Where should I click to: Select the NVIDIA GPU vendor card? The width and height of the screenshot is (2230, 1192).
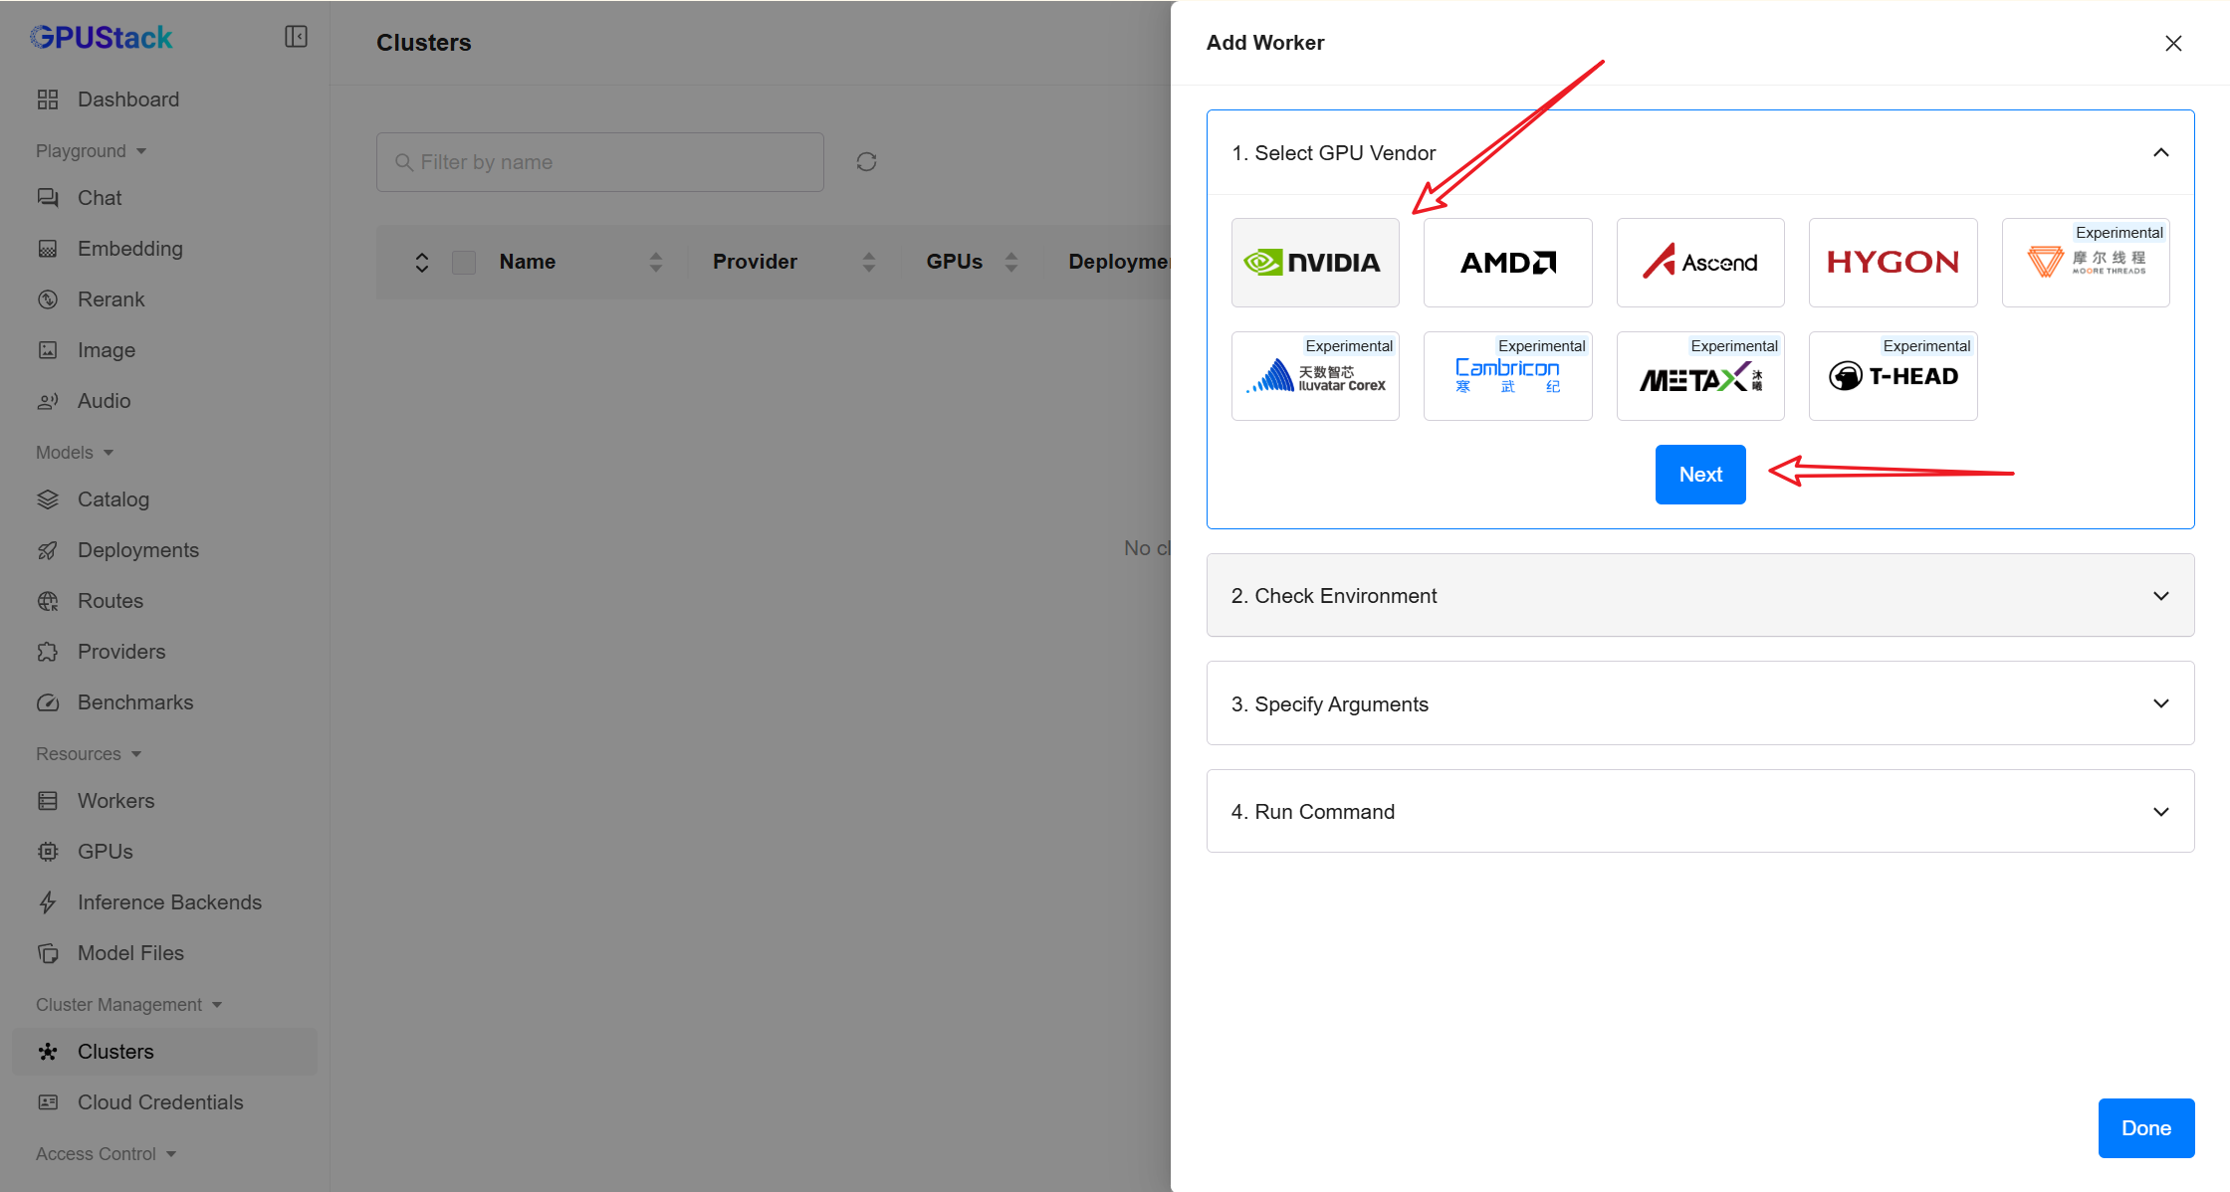click(x=1314, y=263)
